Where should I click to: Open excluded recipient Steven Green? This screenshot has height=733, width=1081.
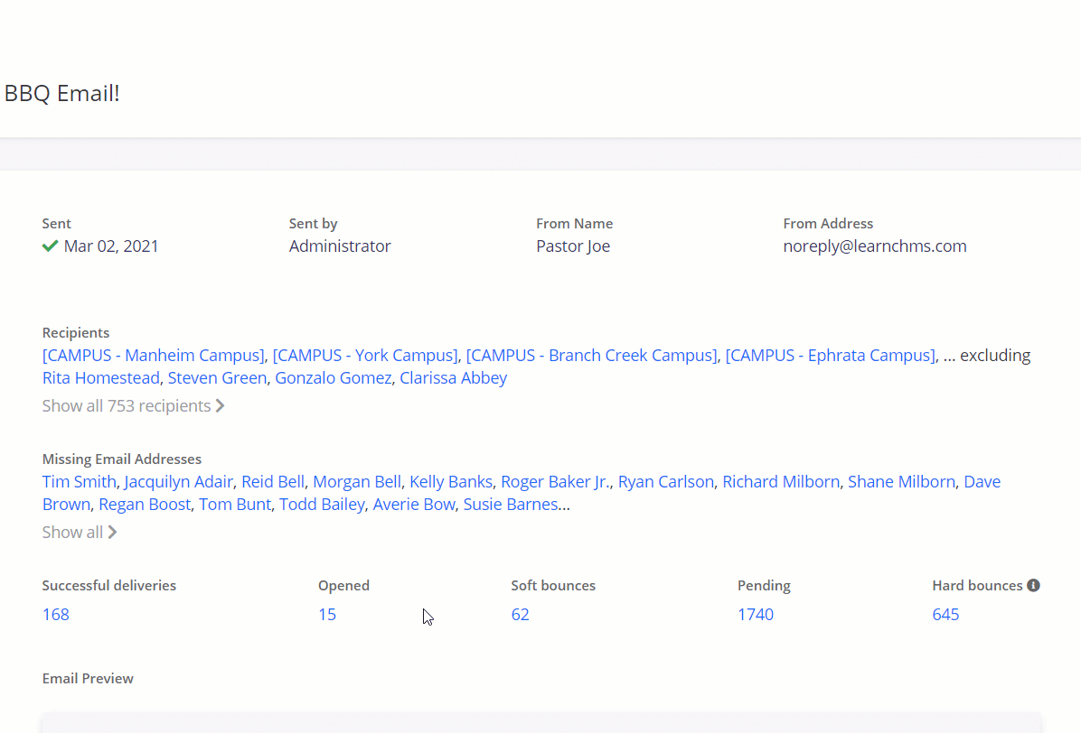click(x=217, y=378)
